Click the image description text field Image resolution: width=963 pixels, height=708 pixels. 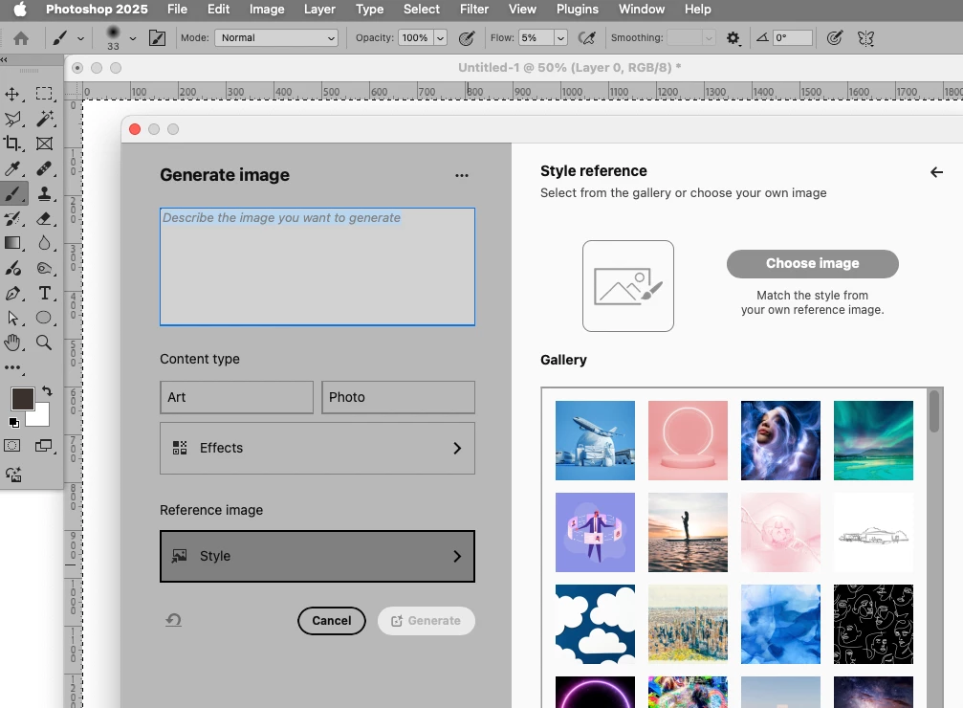(x=317, y=267)
